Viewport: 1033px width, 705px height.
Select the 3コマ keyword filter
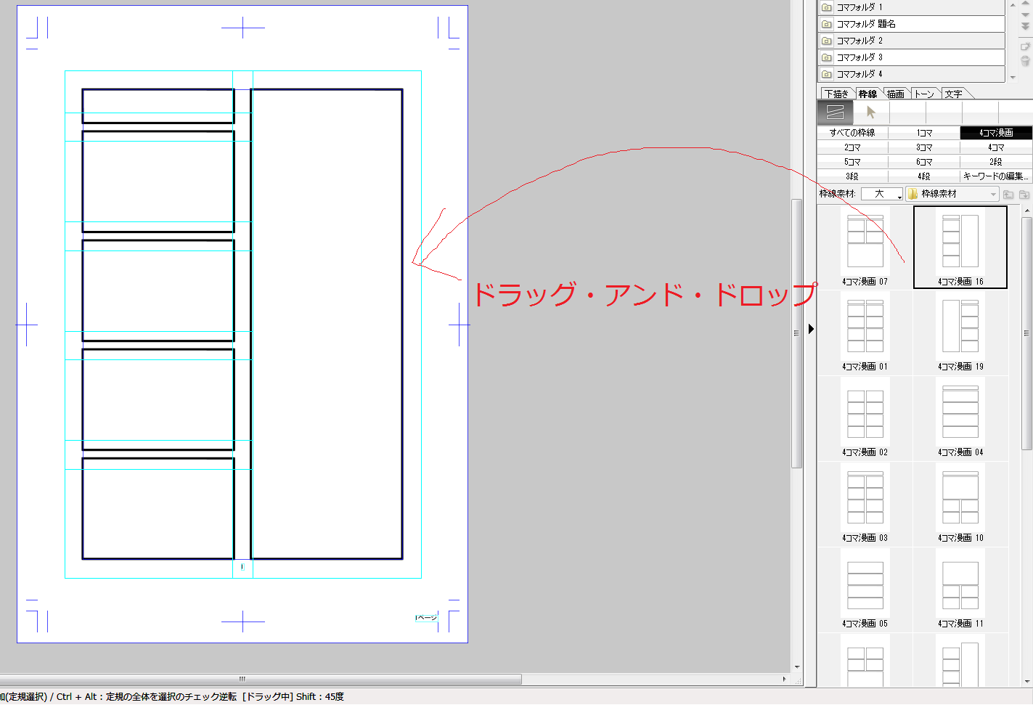tap(924, 147)
